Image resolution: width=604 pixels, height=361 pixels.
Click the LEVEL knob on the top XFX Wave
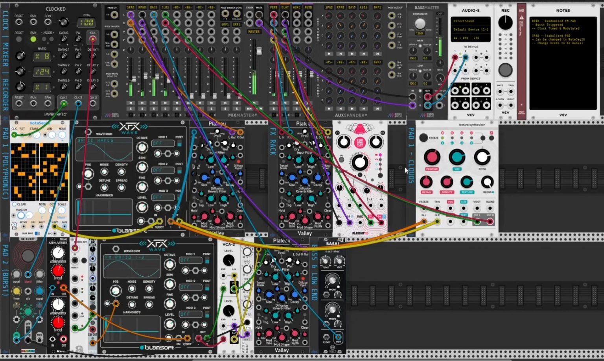(x=142, y=207)
